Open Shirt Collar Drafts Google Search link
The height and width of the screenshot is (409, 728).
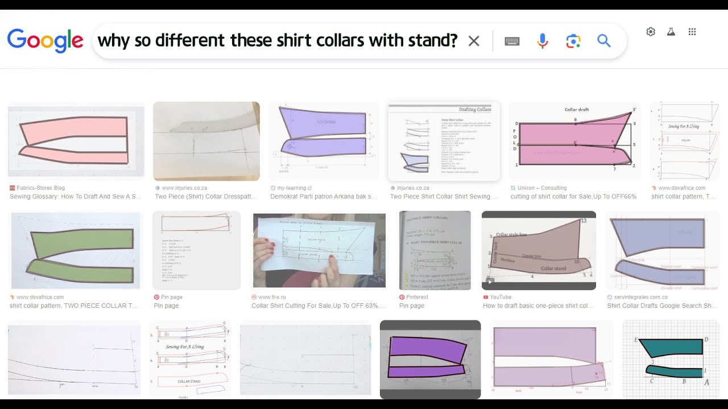[662, 306]
